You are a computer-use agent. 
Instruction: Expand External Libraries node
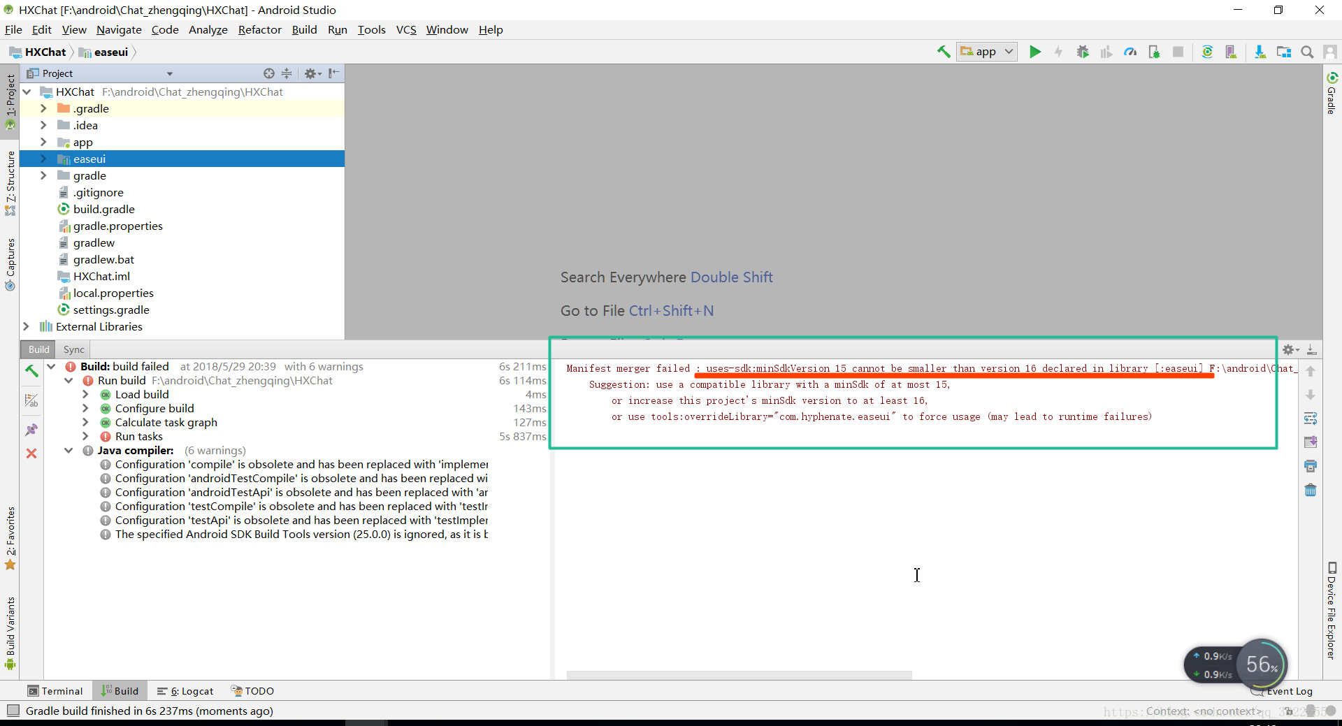26,326
